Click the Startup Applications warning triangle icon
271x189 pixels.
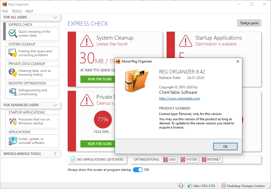185,41
